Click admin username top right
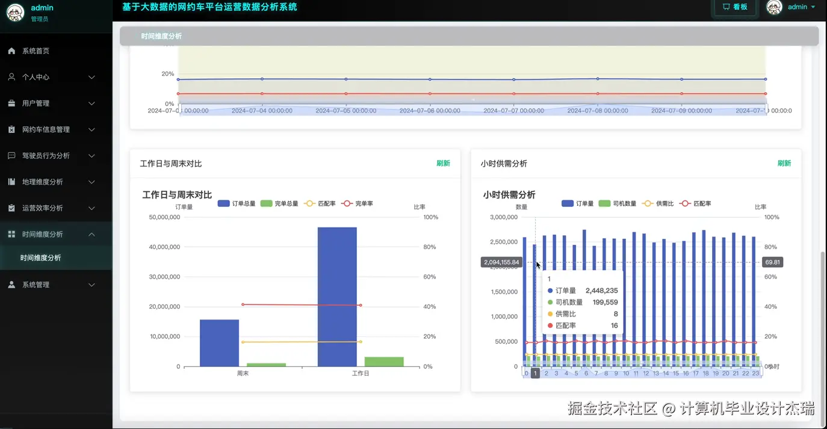The width and height of the screenshot is (827, 429). coord(798,7)
